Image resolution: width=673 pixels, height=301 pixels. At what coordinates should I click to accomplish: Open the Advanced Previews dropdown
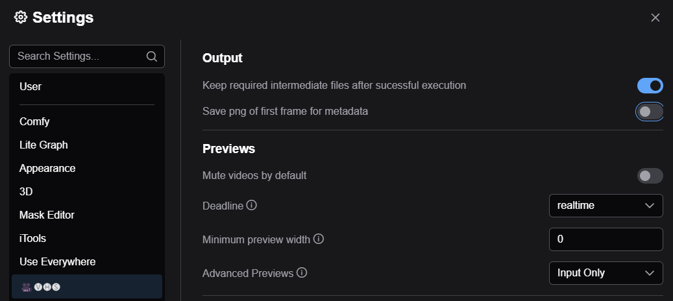[x=606, y=273]
